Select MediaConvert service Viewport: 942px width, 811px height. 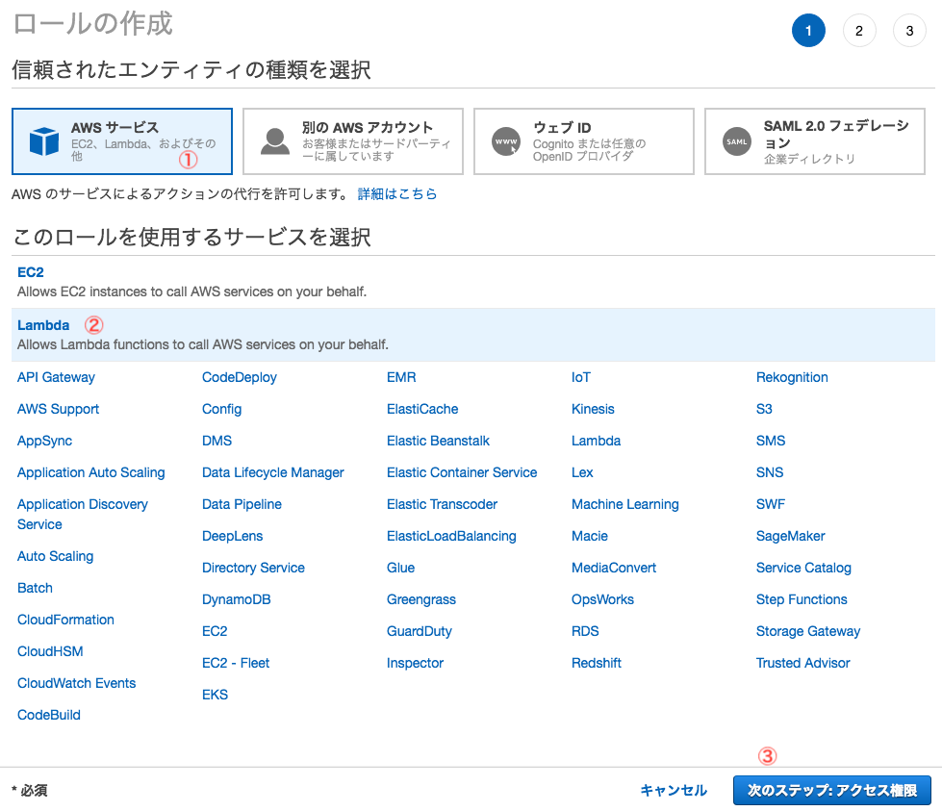point(613,569)
